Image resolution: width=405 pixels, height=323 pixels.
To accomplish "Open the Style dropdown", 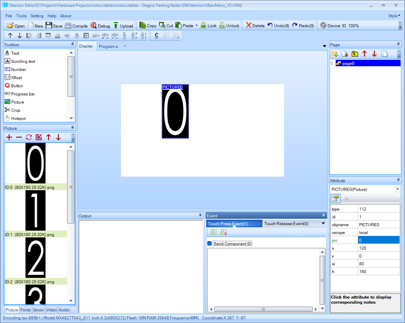I will (x=394, y=16).
